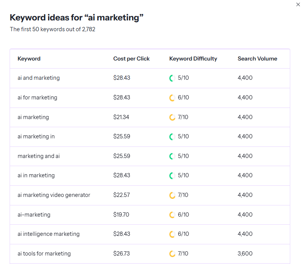Click the Keyword column header
This screenshot has width=301, height=264.
(x=29, y=59)
